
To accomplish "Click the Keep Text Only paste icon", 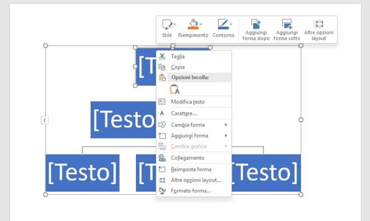I will pos(175,89).
